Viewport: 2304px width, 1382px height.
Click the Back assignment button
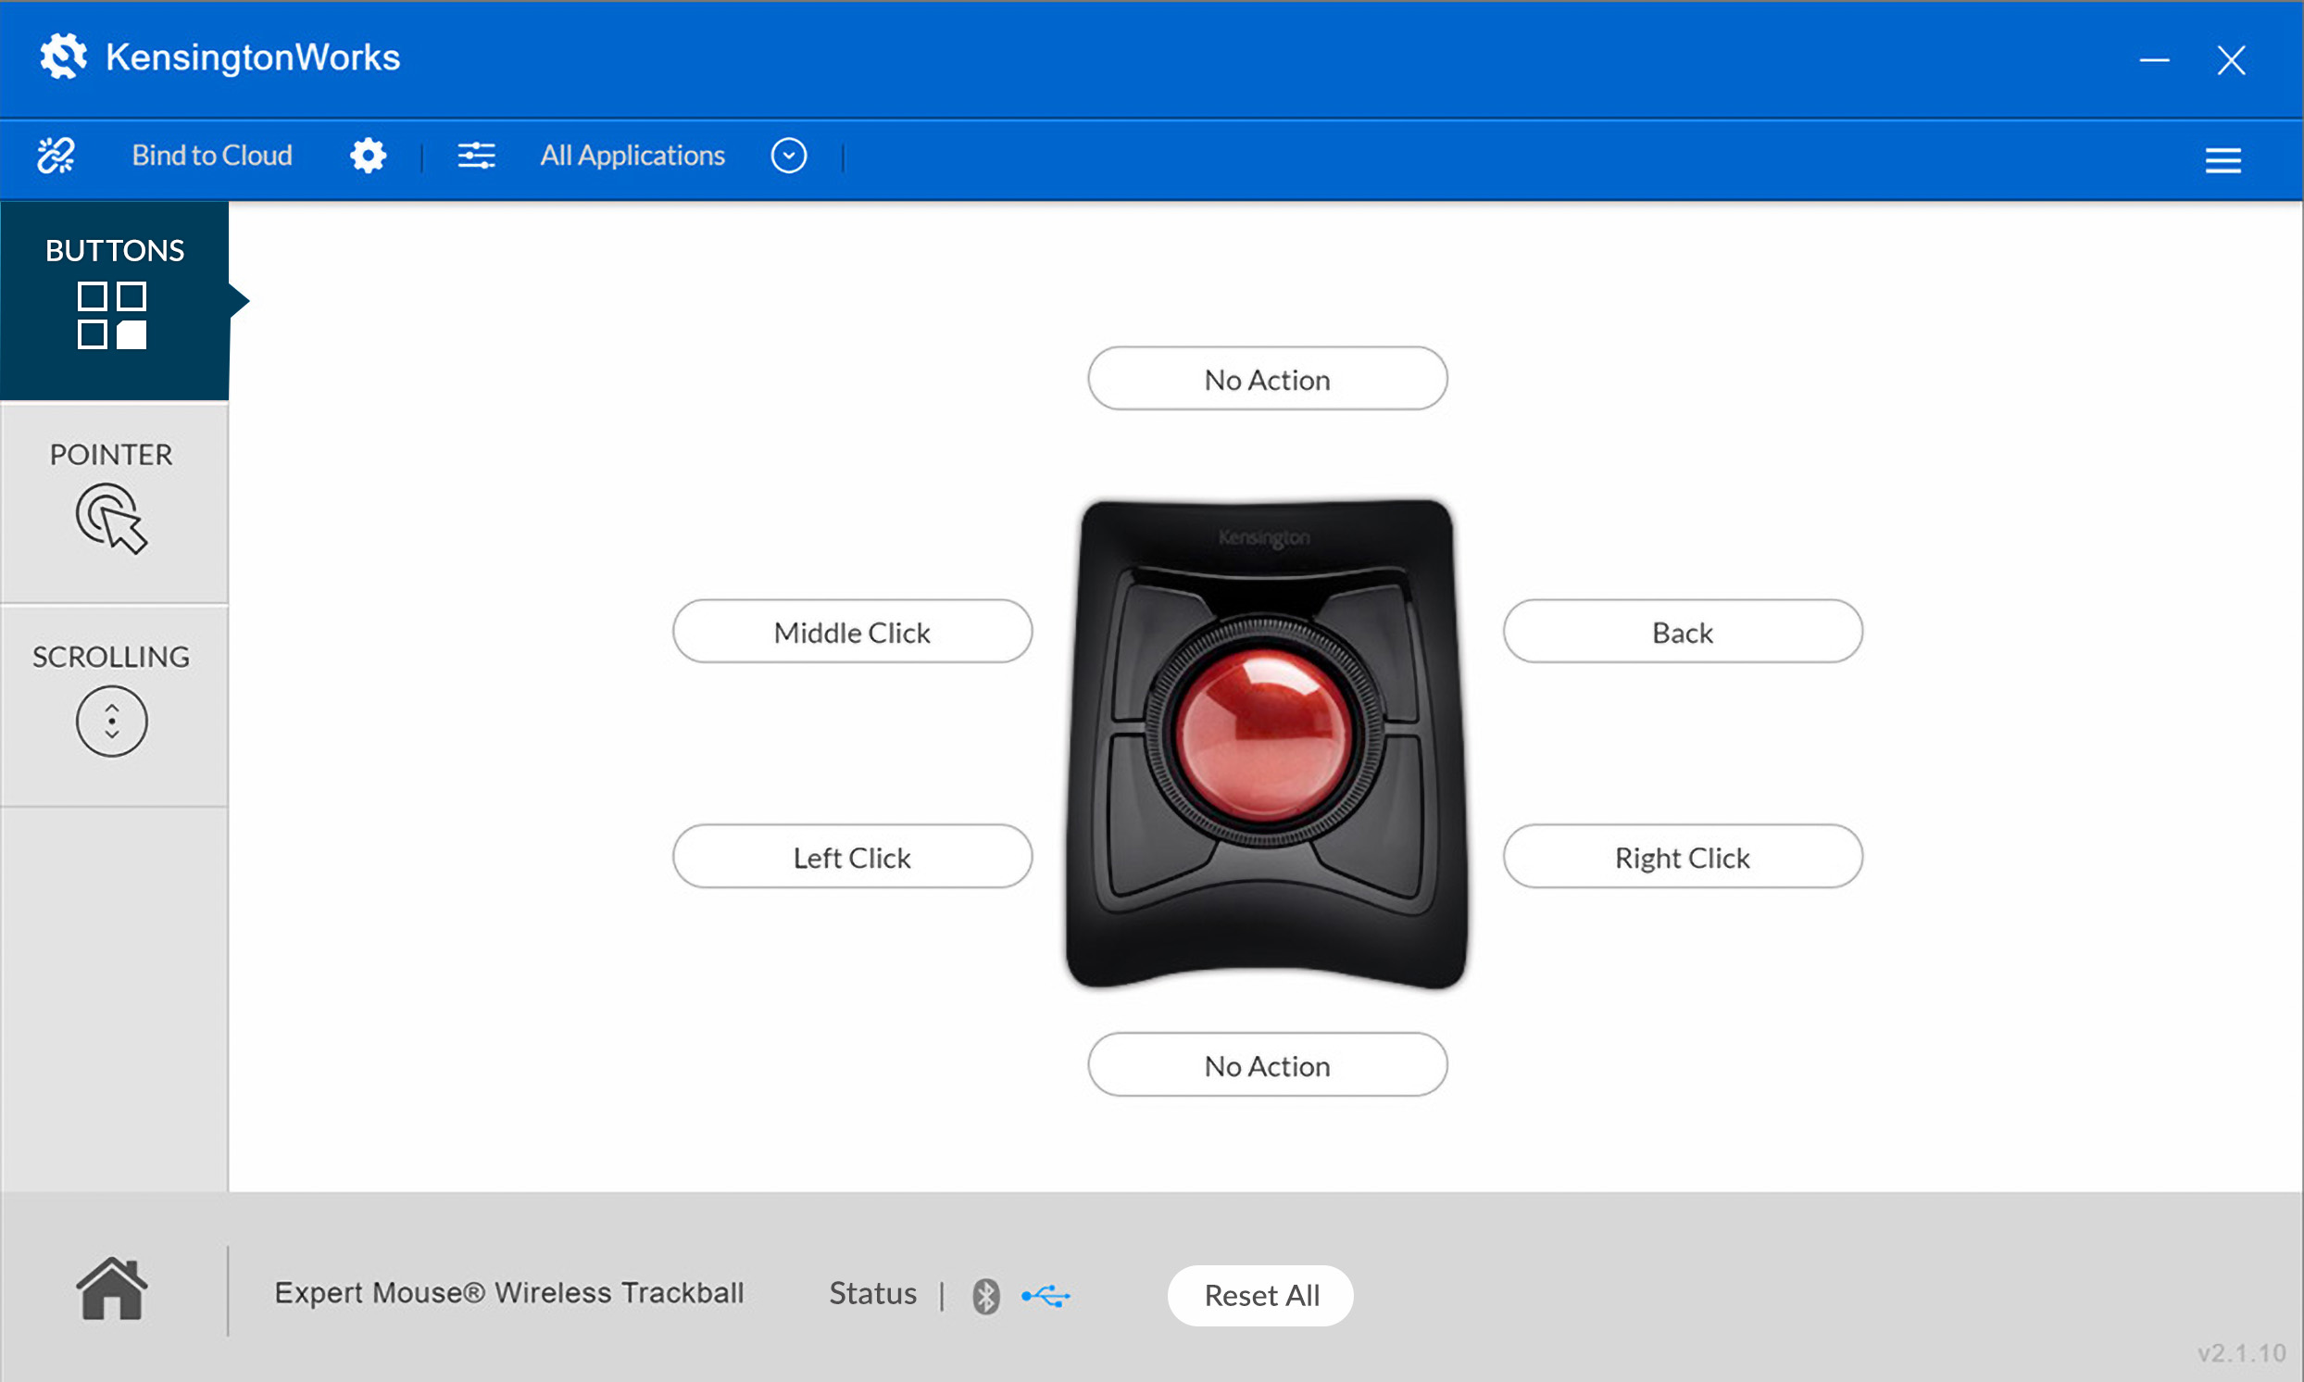pyautogui.click(x=1682, y=633)
